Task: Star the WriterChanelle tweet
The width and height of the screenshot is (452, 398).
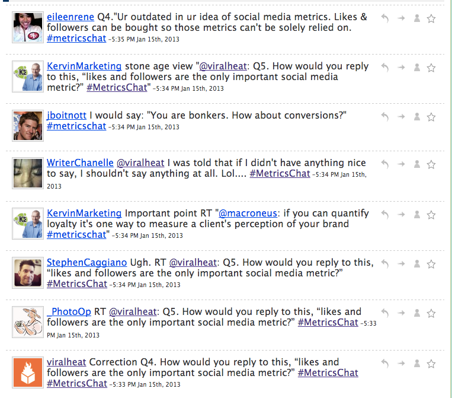Action: 431,164
